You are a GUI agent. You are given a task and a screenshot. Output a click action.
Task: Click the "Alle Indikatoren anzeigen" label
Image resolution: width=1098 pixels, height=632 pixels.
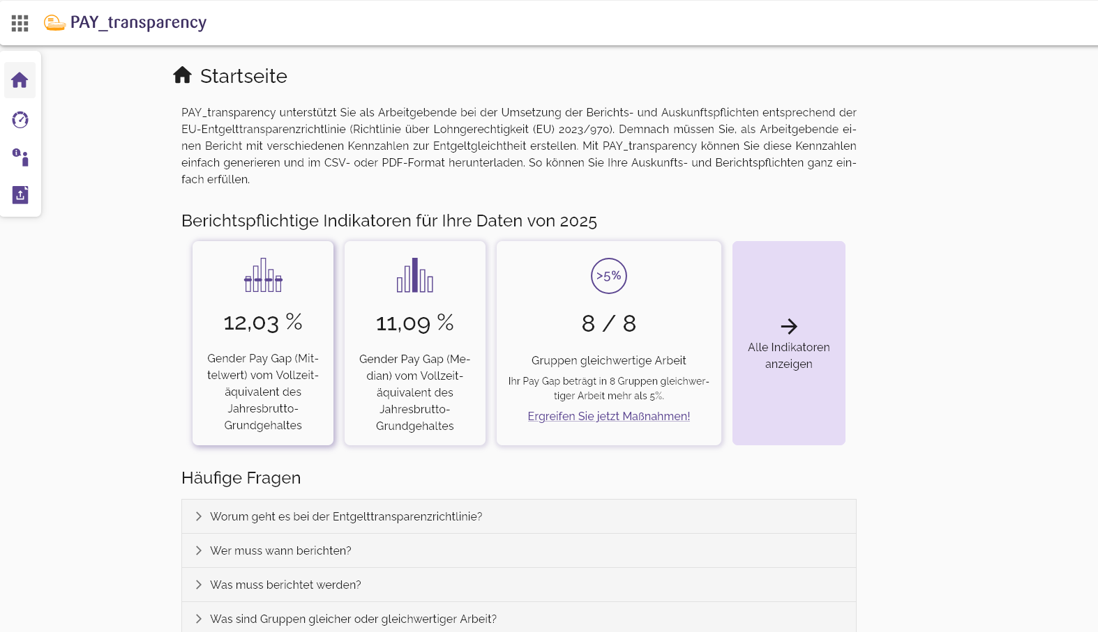(x=789, y=355)
